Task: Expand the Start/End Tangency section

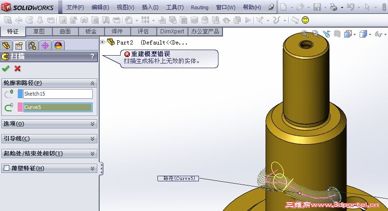Action: click(x=92, y=153)
